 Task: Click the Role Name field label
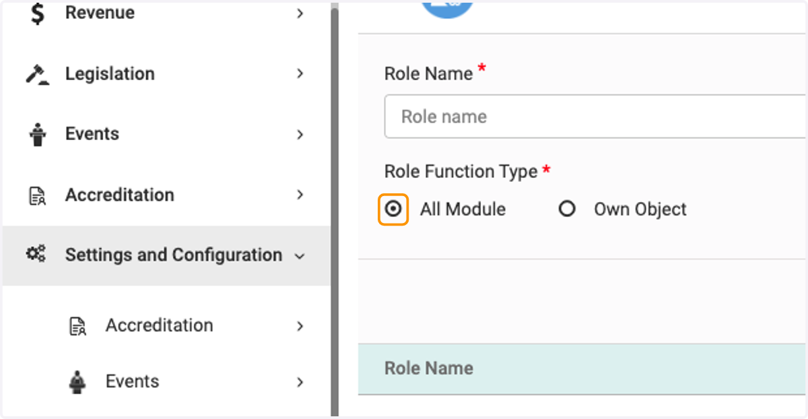coord(428,73)
